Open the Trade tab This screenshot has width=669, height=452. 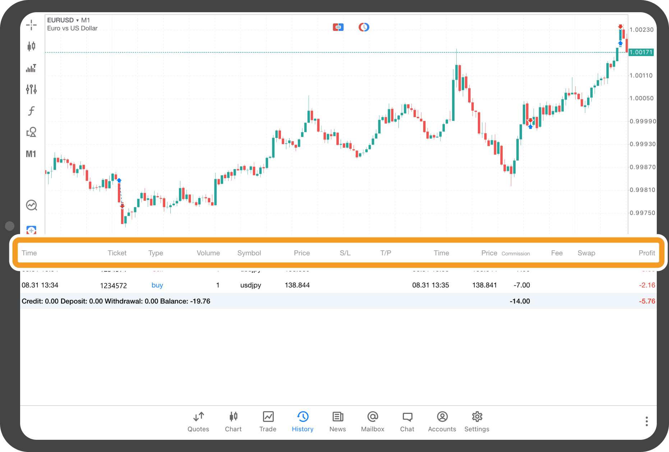[268, 421]
